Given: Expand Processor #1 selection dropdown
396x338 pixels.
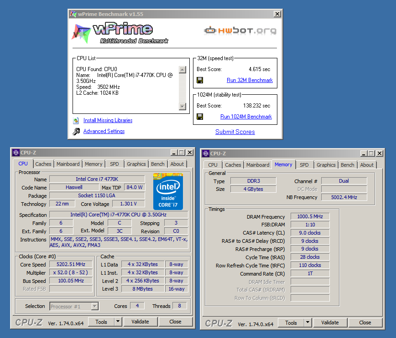Looking at the screenshot, I should click(95, 306).
